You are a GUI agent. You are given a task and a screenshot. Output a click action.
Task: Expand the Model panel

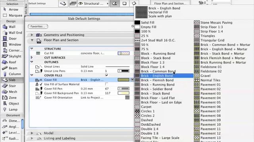(32, 133)
